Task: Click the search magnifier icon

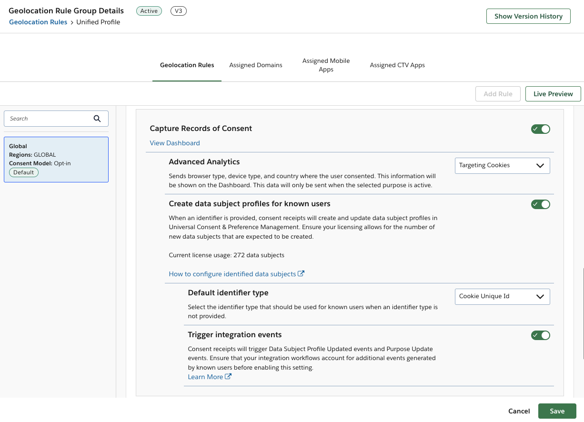Action: (97, 118)
